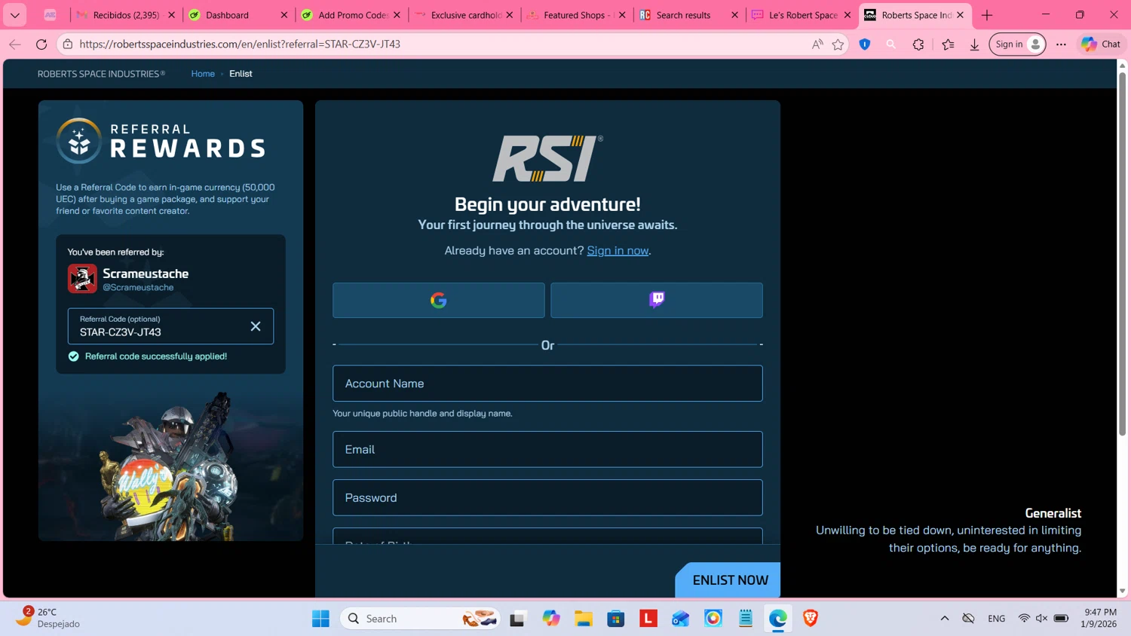Click the Home breadcrumb link
Image resolution: width=1131 pixels, height=636 pixels.
tap(203, 74)
